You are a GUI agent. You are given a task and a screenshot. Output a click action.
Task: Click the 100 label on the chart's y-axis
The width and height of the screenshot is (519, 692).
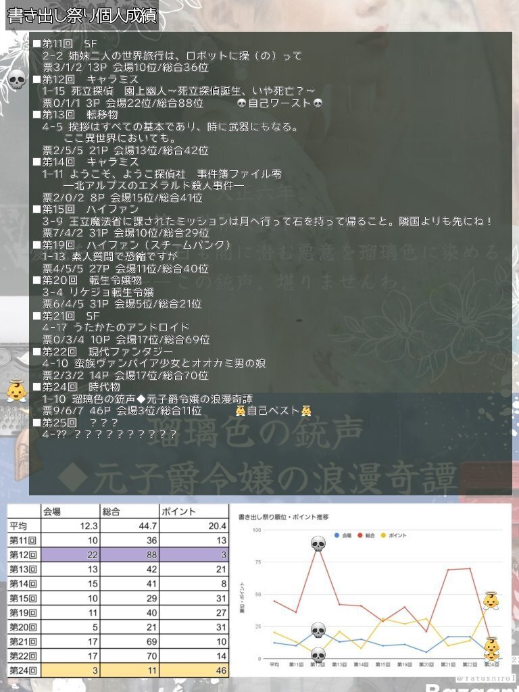(x=257, y=530)
